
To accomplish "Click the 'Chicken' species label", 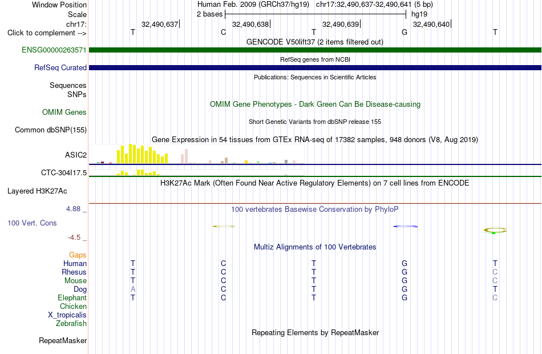I will [73, 306].
